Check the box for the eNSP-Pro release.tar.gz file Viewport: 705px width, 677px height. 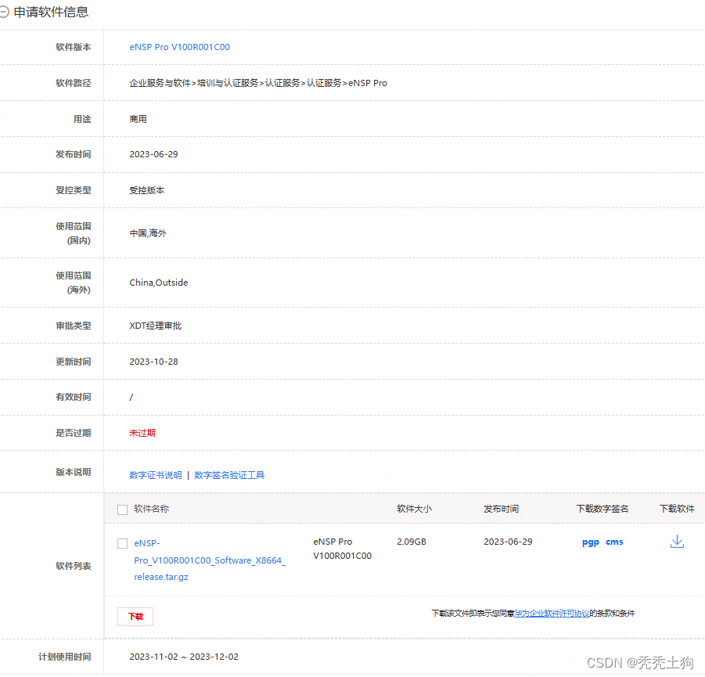click(x=122, y=543)
